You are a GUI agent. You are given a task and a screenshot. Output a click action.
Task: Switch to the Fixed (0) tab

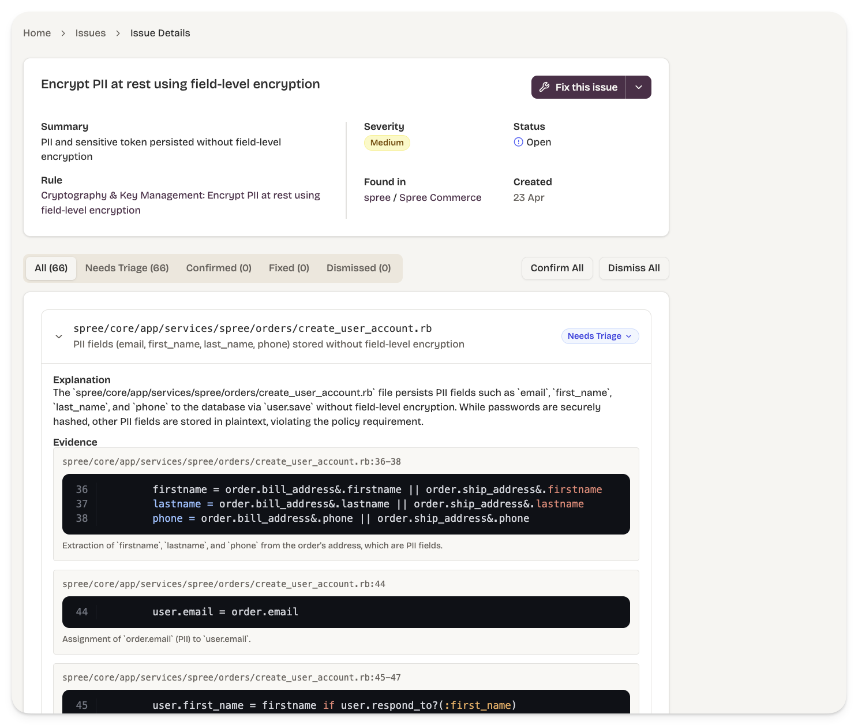point(289,268)
